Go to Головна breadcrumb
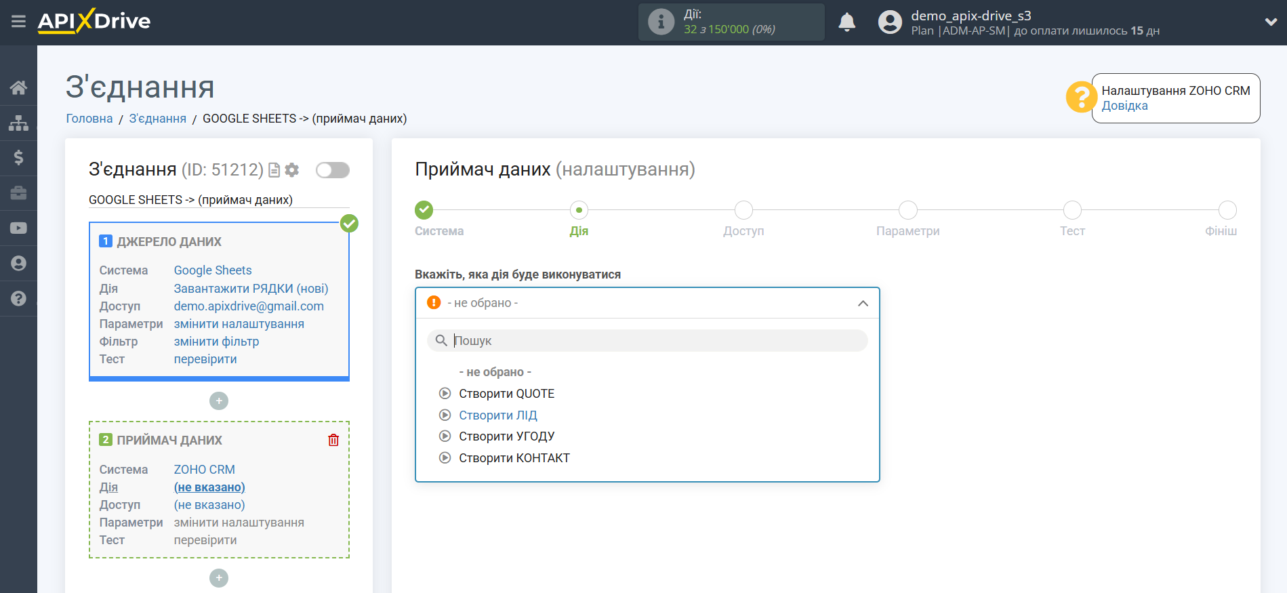The width and height of the screenshot is (1287, 593). click(x=89, y=119)
